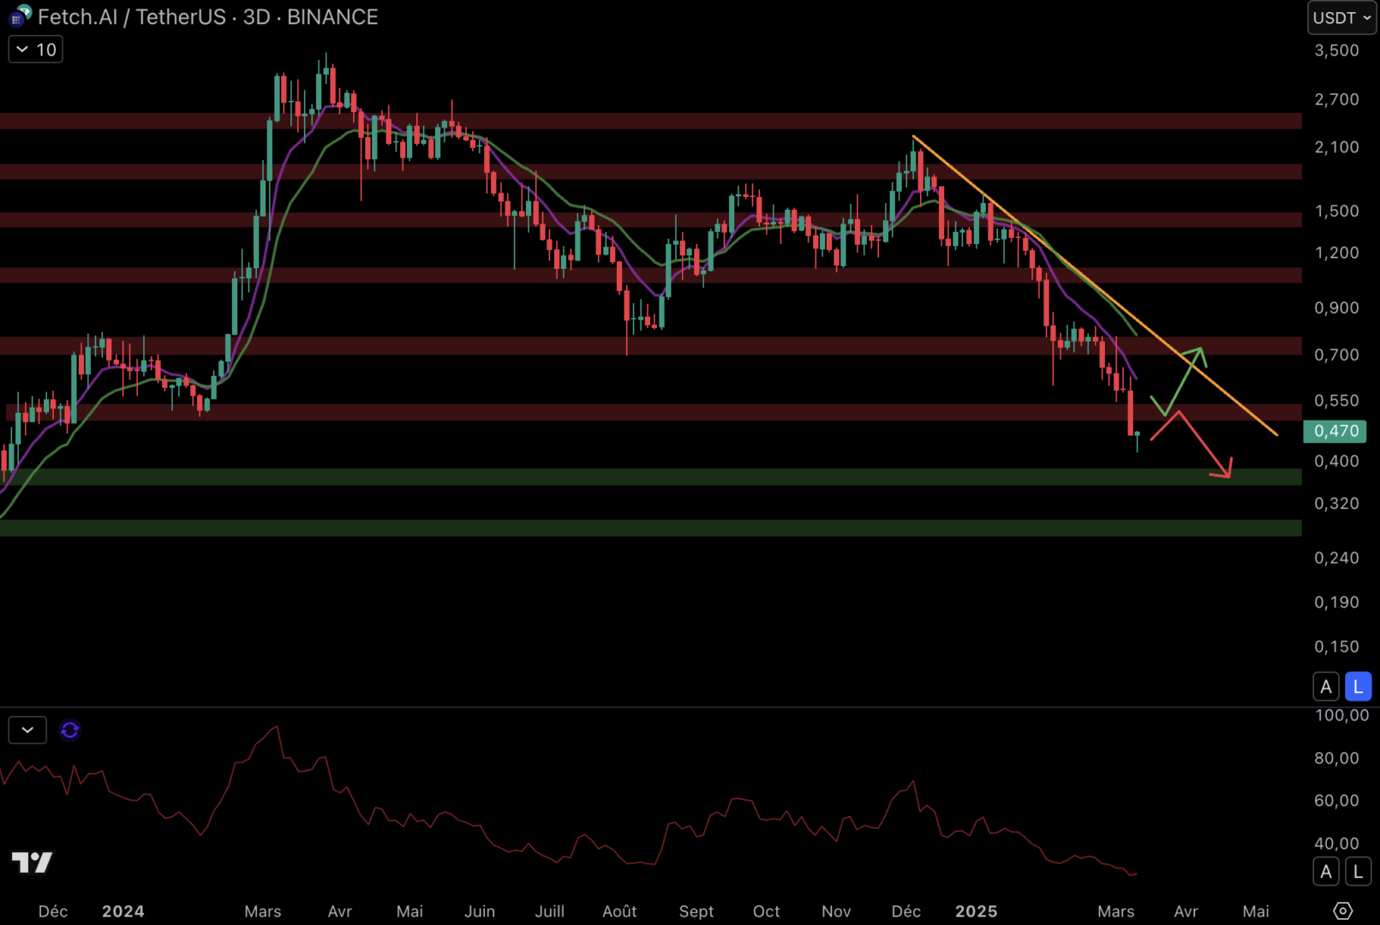Click the 2,100 price axis label
This screenshot has height=925, width=1380.
(x=1336, y=147)
